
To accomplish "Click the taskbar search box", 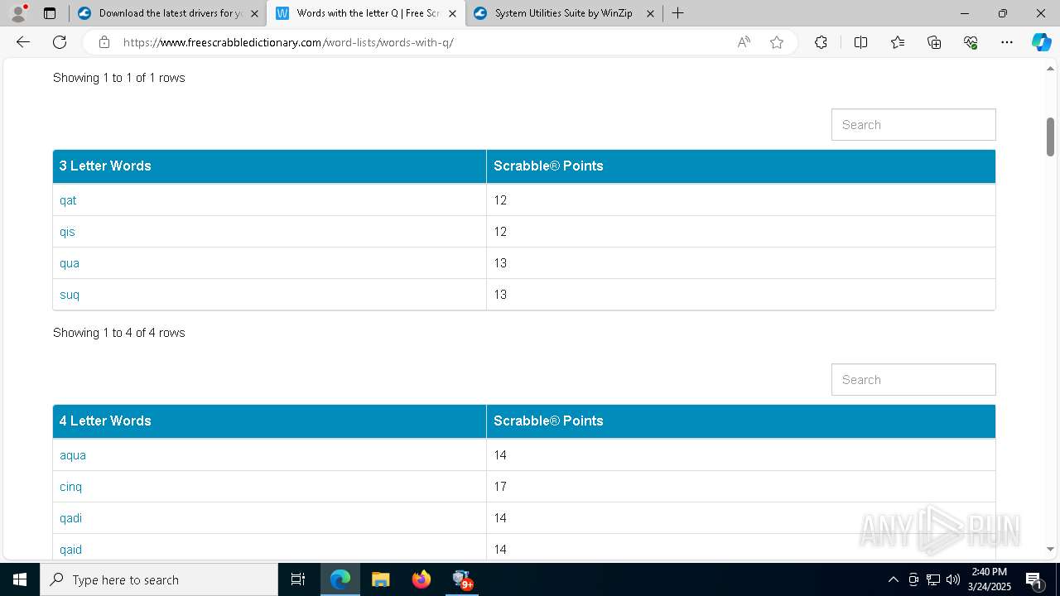I will point(159,579).
